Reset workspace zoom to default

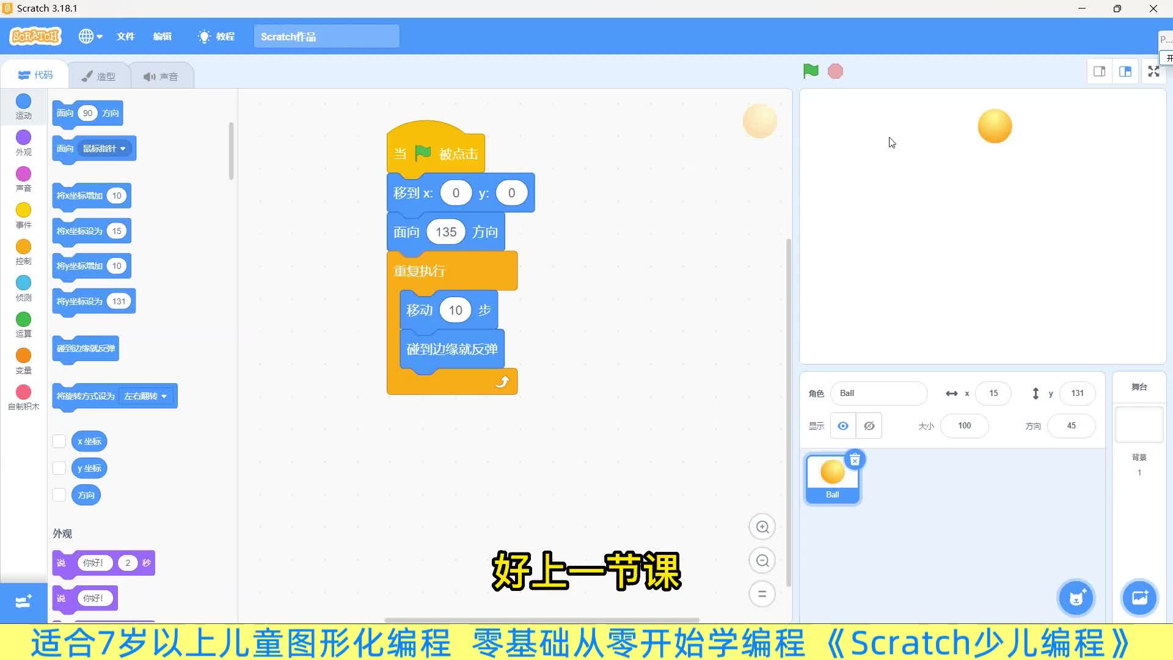point(762,593)
